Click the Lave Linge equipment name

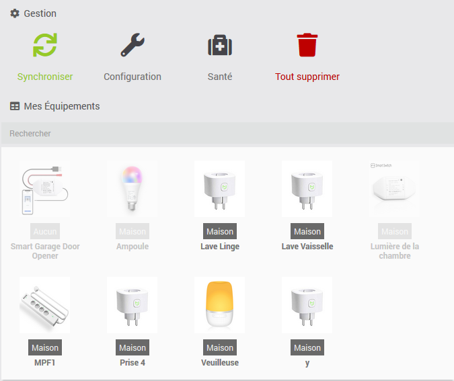220,247
